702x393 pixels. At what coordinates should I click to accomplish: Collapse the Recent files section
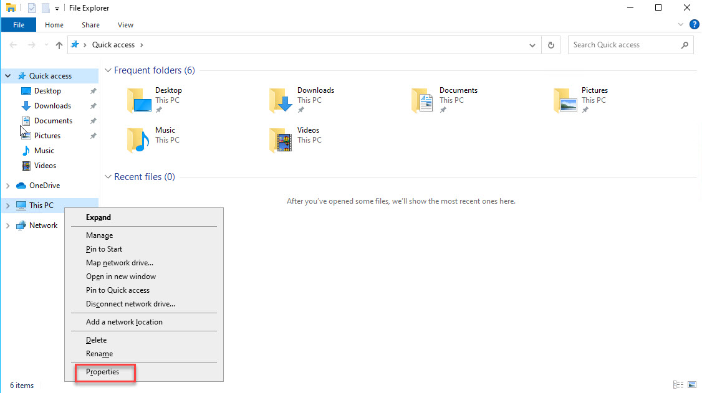pyautogui.click(x=108, y=178)
